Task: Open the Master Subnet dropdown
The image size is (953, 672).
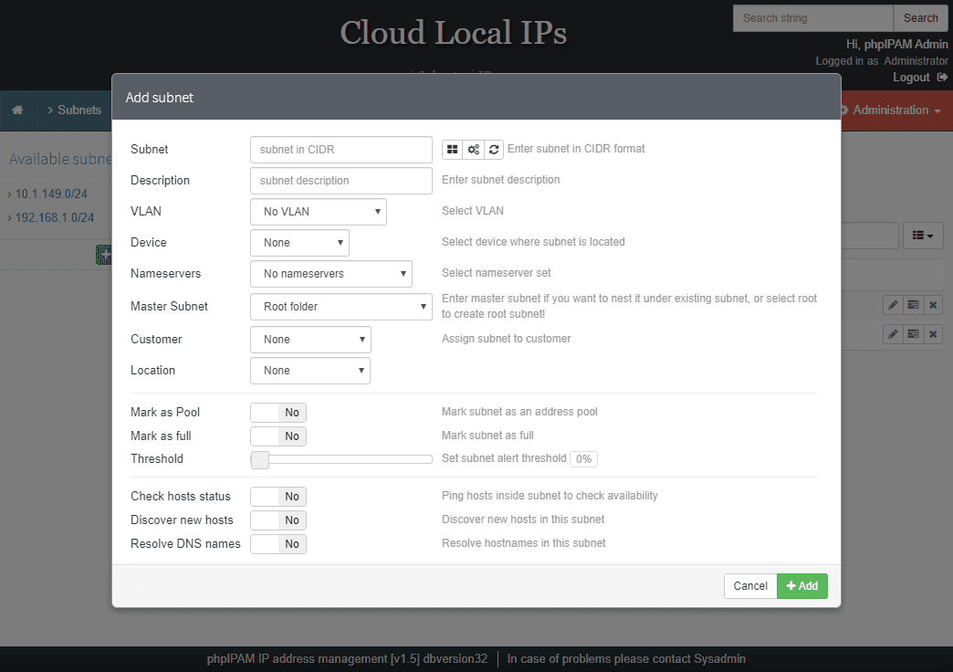Action: (x=340, y=307)
